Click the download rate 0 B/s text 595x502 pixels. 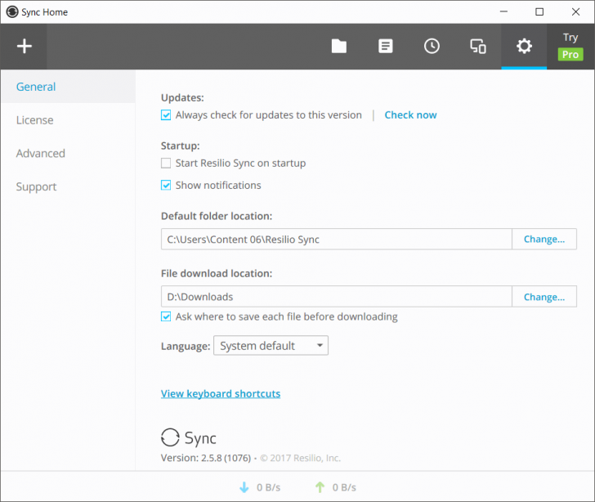click(x=269, y=487)
